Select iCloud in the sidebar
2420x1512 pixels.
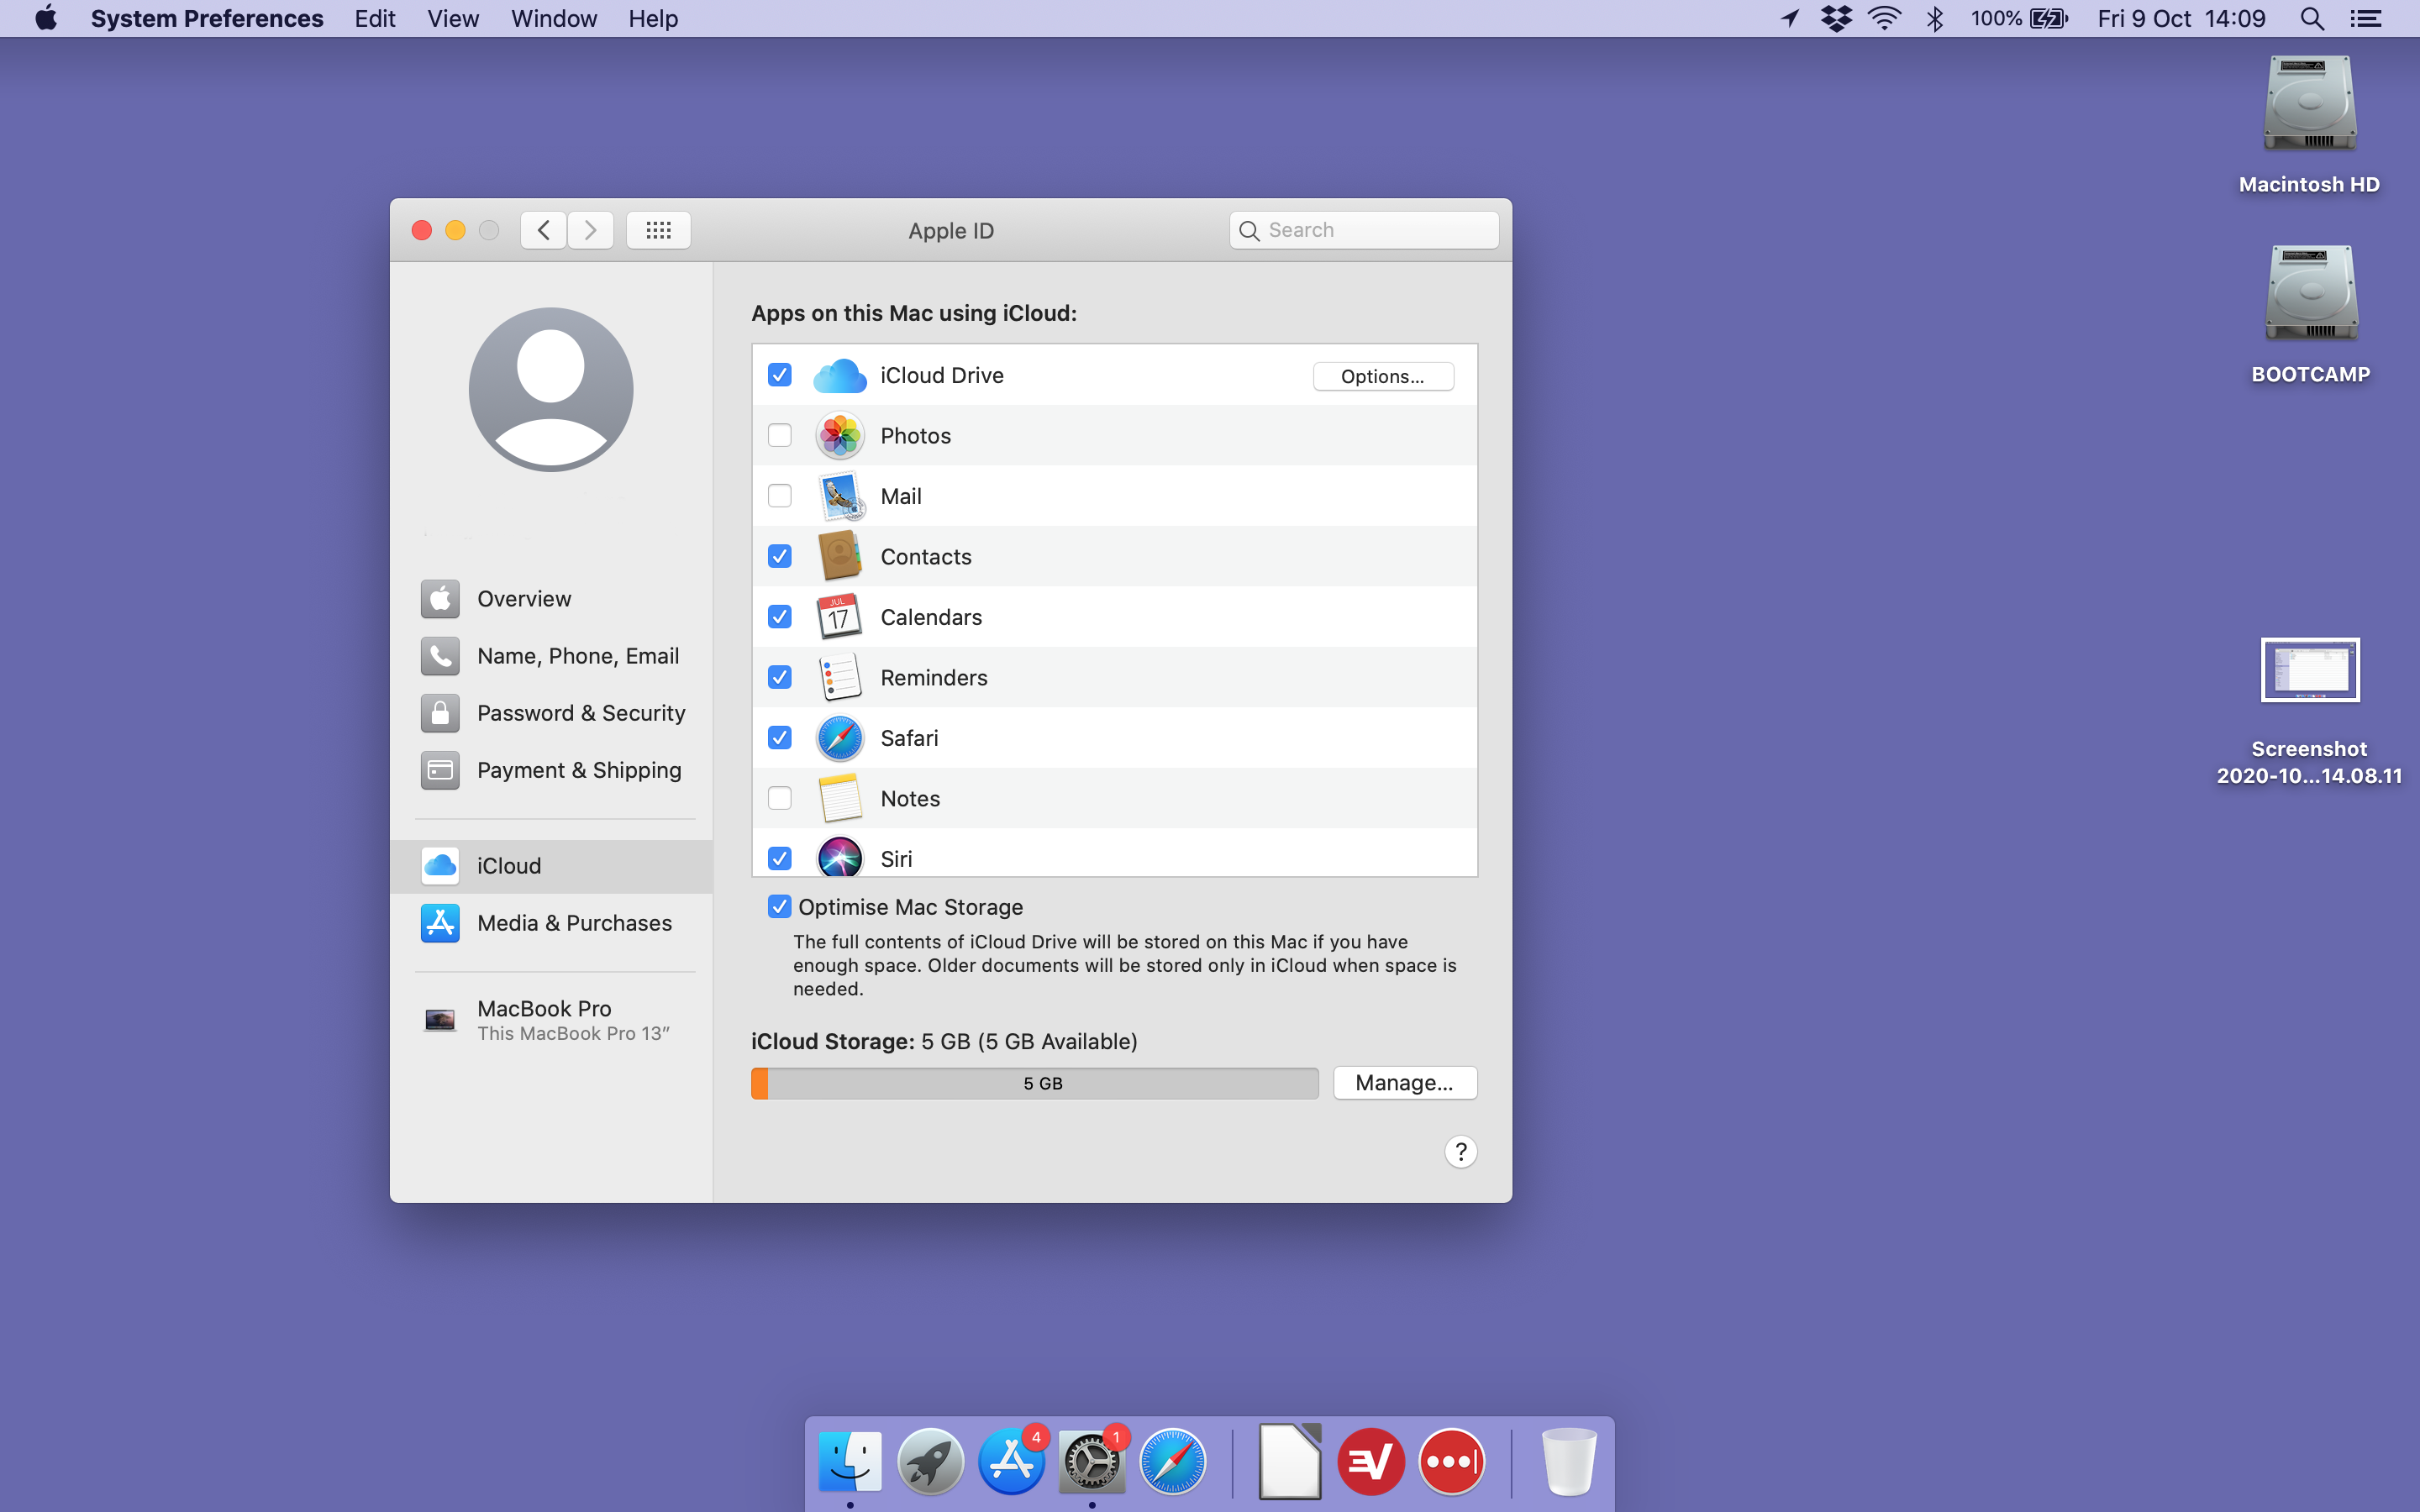pyautogui.click(x=552, y=866)
